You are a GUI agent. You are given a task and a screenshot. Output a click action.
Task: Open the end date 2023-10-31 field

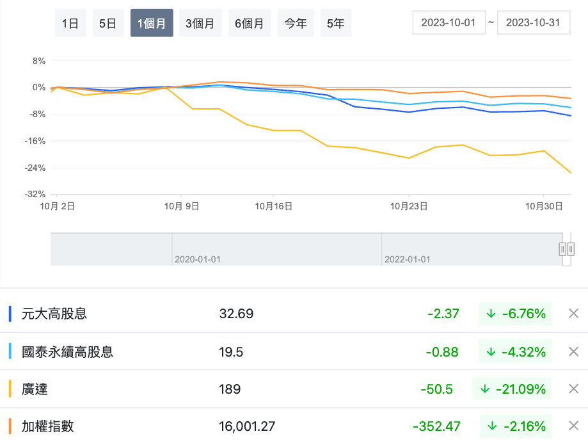pos(533,22)
